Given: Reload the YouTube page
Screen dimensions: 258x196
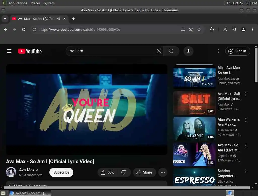Looking at the screenshot, I should point(24,29).
